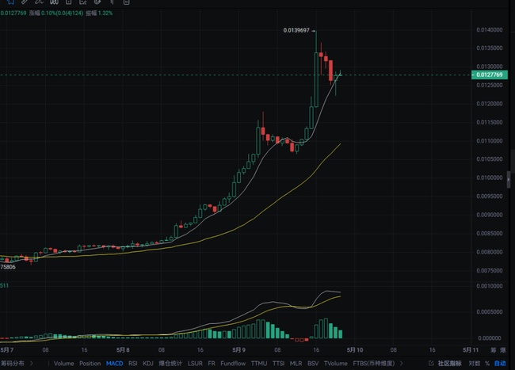
Task: Select the active MACD indicator tab
Action: 114,364
